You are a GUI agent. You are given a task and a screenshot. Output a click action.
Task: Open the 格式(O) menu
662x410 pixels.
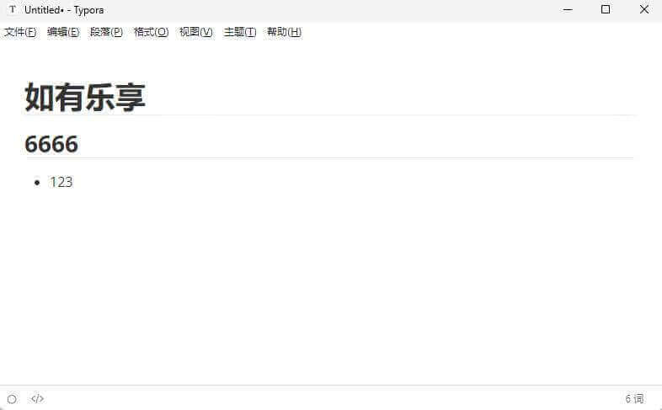point(151,32)
